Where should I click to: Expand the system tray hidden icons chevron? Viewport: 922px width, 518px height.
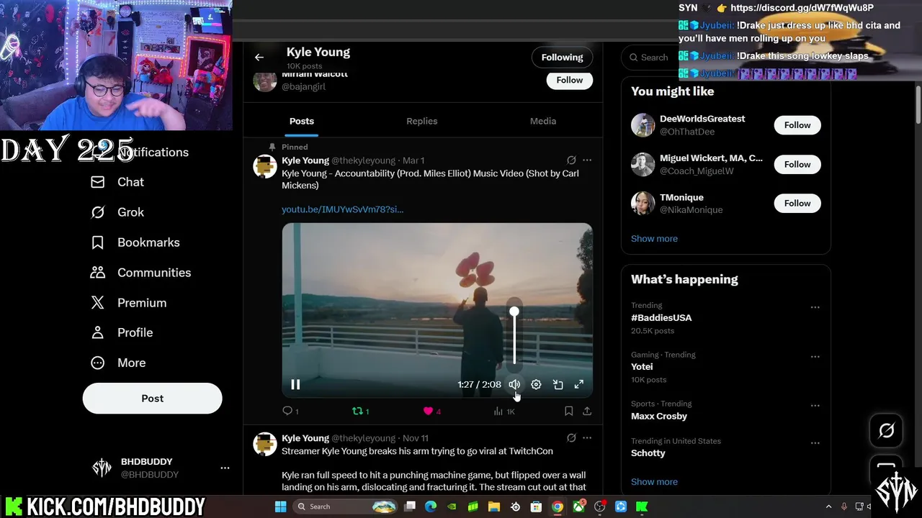[x=828, y=506]
